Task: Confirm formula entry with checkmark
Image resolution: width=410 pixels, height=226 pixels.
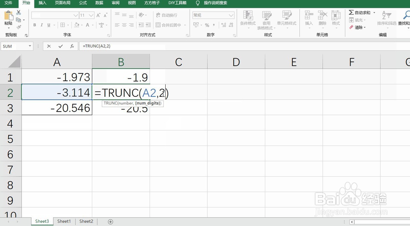Action: point(61,46)
